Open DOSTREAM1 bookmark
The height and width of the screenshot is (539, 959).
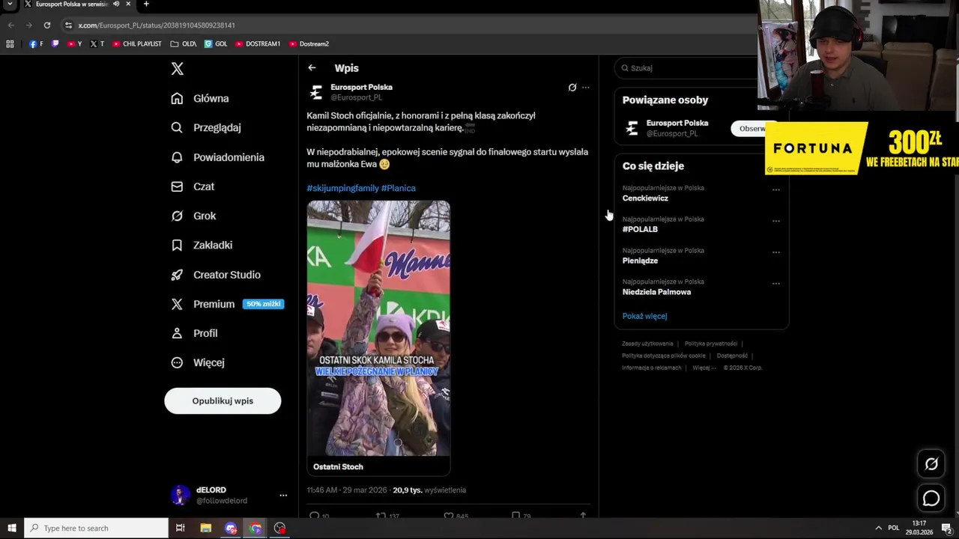258,44
